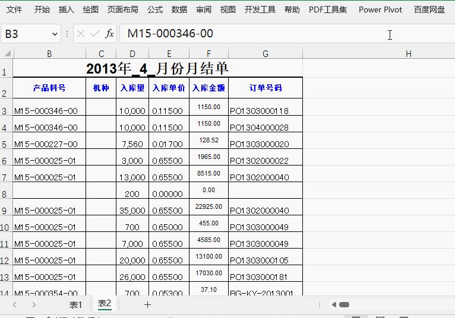Click the formula bar confirm checkmark icon
Viewport: 455px width, 318px height.
point(95,34)
